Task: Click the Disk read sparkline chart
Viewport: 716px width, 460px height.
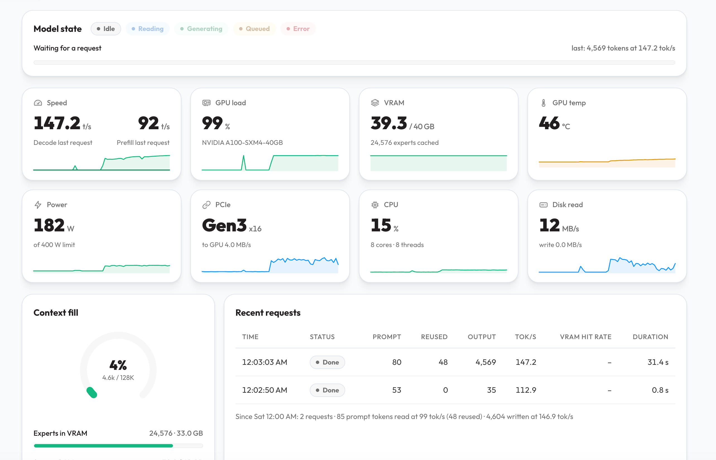Action: point(607,265)
